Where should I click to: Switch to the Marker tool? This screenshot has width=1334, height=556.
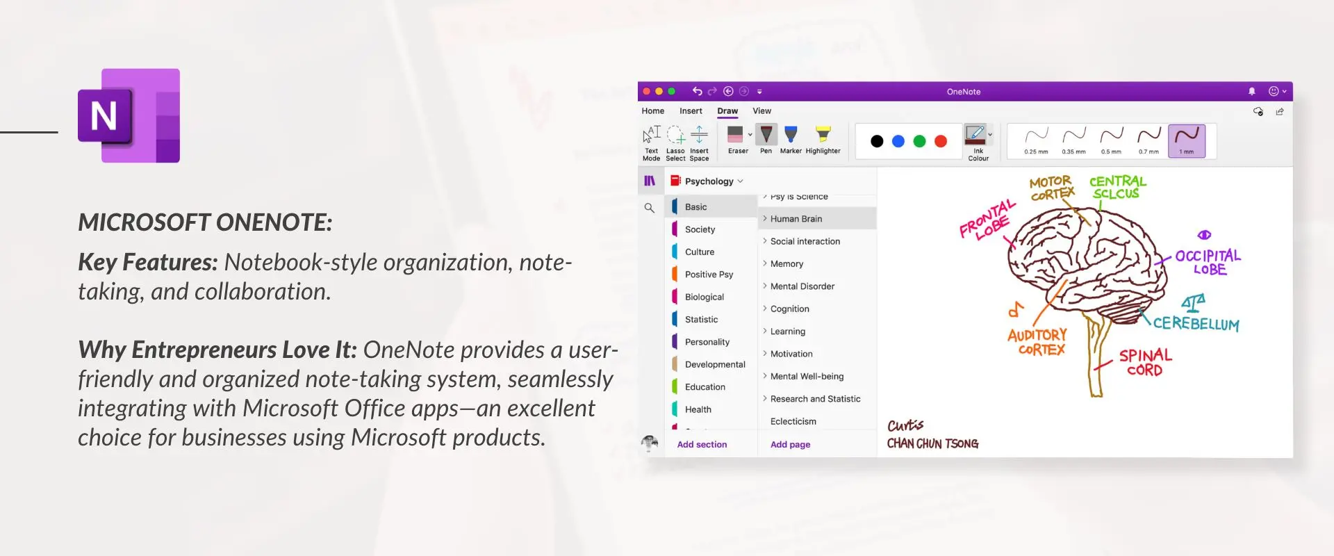click(x=791, y=140)
